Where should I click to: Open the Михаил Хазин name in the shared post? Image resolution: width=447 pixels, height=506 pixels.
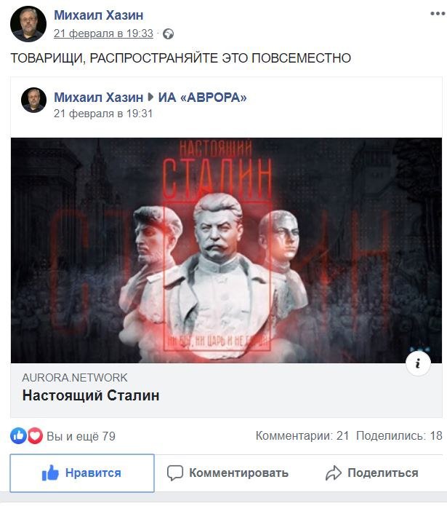pyautogui.click(x=99, y=97)
